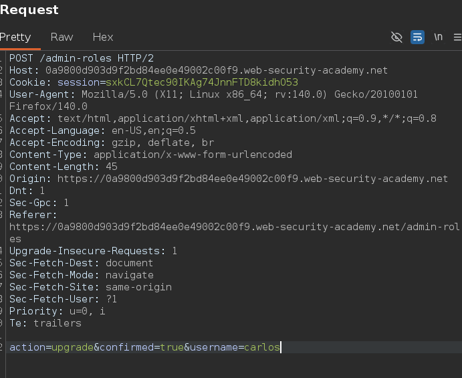This screenshot has height=378, width=462.
Task: Click the Origin header line
Action: pos(229,179)
